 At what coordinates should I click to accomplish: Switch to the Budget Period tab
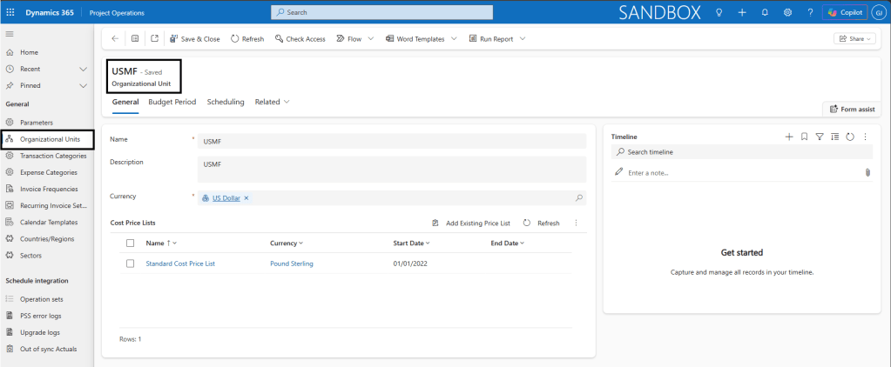click(x=172, y=102)
